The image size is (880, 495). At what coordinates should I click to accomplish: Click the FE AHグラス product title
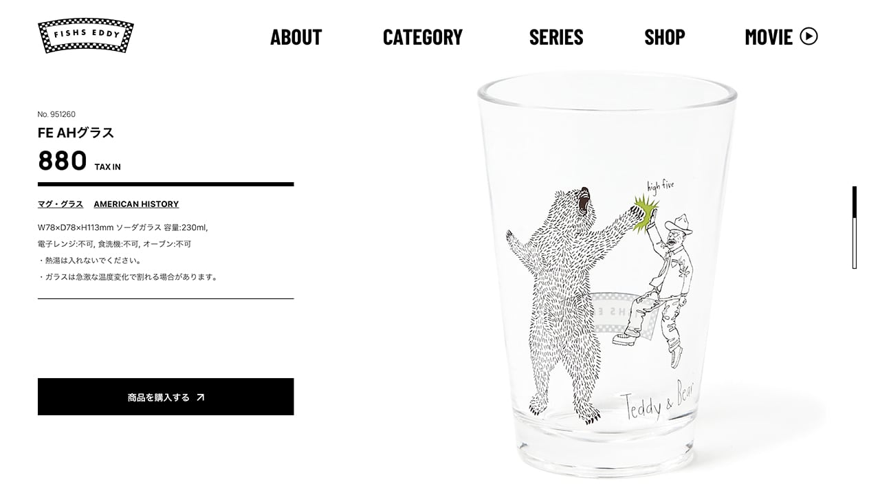pyautogui.click(x=76, y=133)
